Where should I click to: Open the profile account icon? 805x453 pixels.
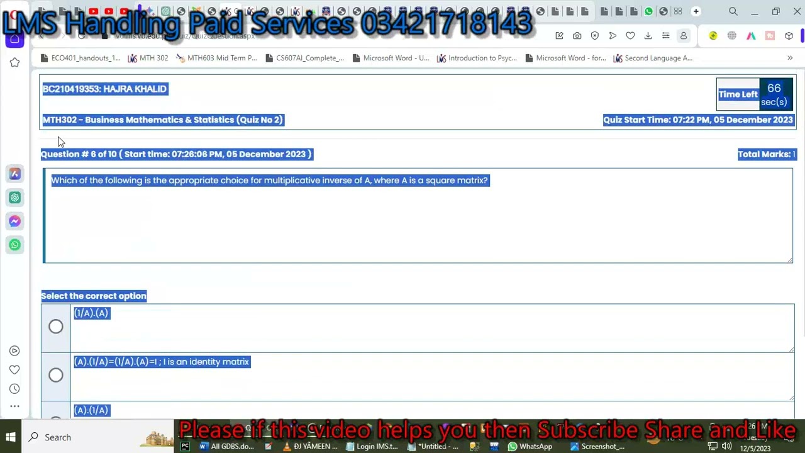click(x=684, y=36)
